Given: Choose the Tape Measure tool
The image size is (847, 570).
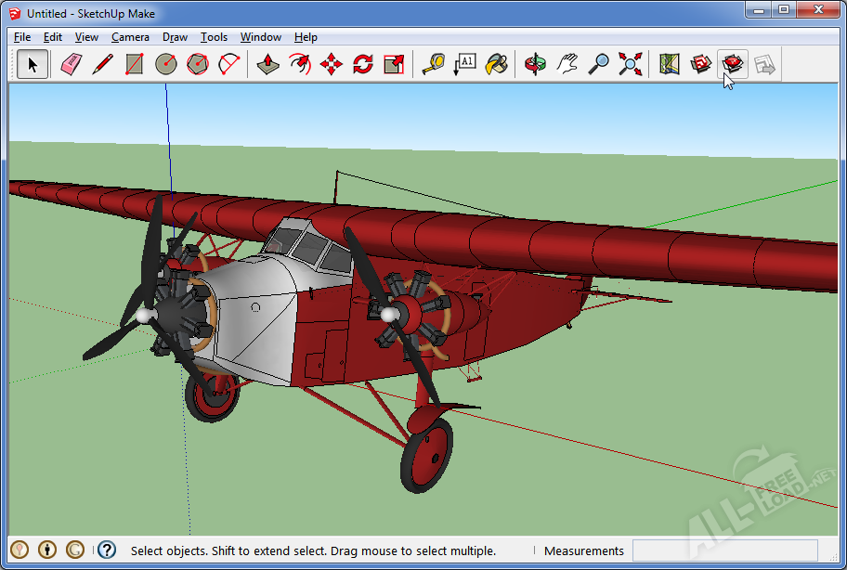Looking at the screenshot, I should [433, 64].
